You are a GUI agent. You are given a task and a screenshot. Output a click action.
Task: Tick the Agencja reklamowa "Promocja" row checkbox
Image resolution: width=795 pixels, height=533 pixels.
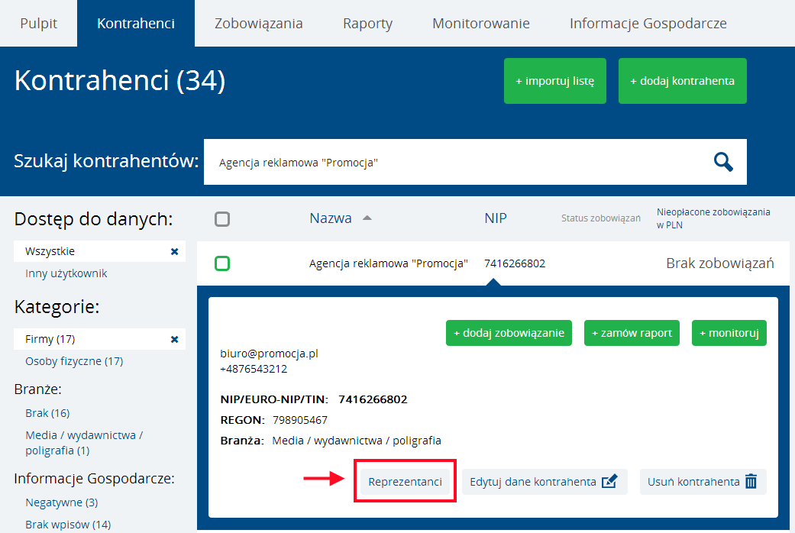pyautogui.click(x=222, y=263)
